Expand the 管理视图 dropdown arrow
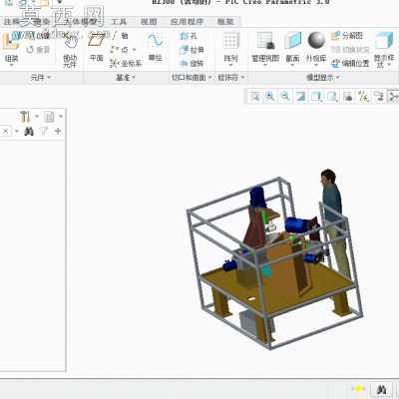The width and height of the screenshot is (399, 399). [x=265, y=65]
